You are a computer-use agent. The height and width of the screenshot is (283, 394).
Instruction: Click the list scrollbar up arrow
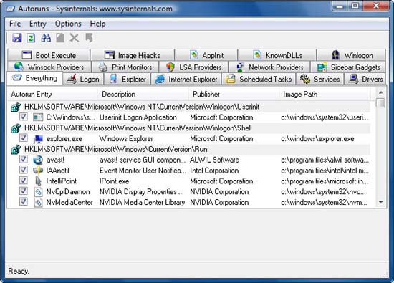tap(381, 93)
